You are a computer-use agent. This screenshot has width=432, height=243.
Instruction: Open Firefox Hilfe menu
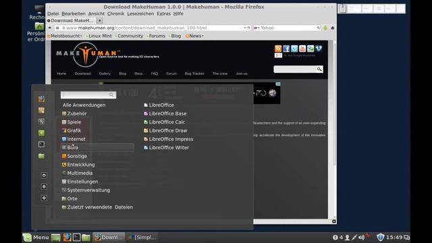(x=178, y=13)
